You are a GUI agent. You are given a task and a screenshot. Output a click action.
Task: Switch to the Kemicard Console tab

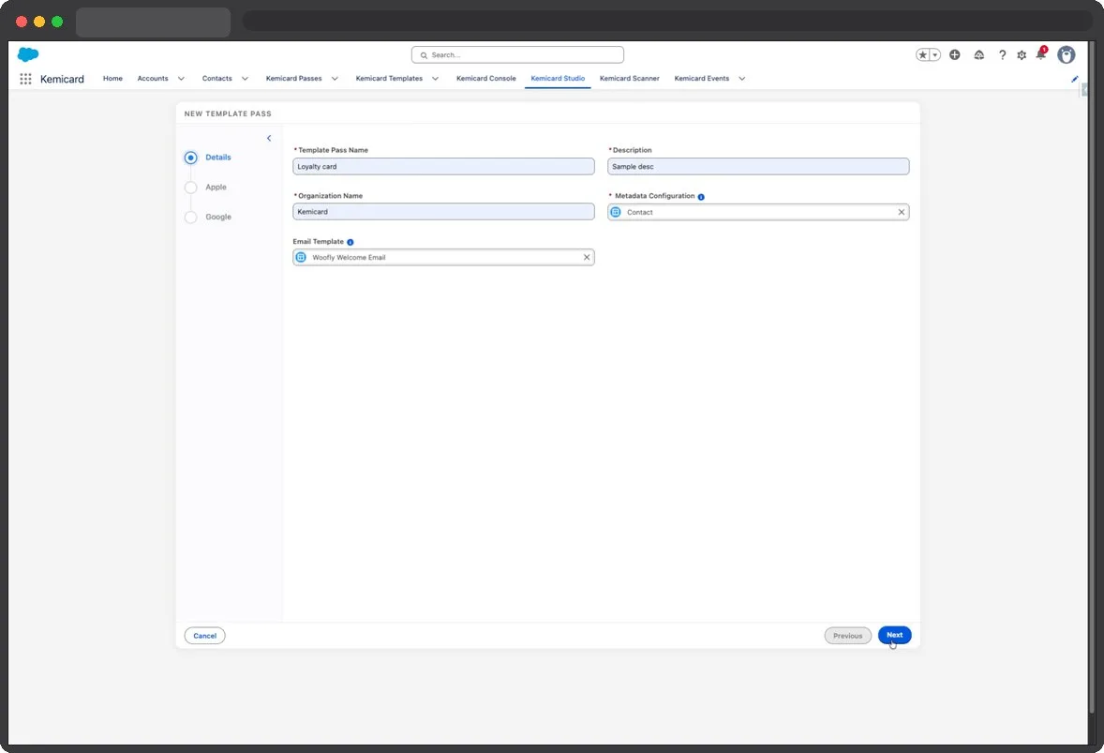(485, 78)
